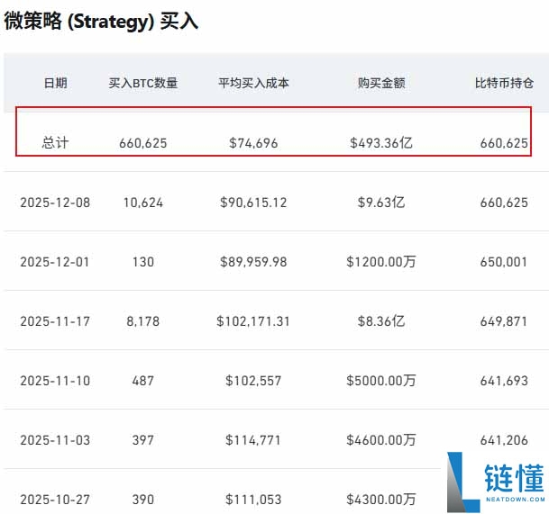Select the date 2025-11-10
549x514 pixels.
click(x=55, y=381)
